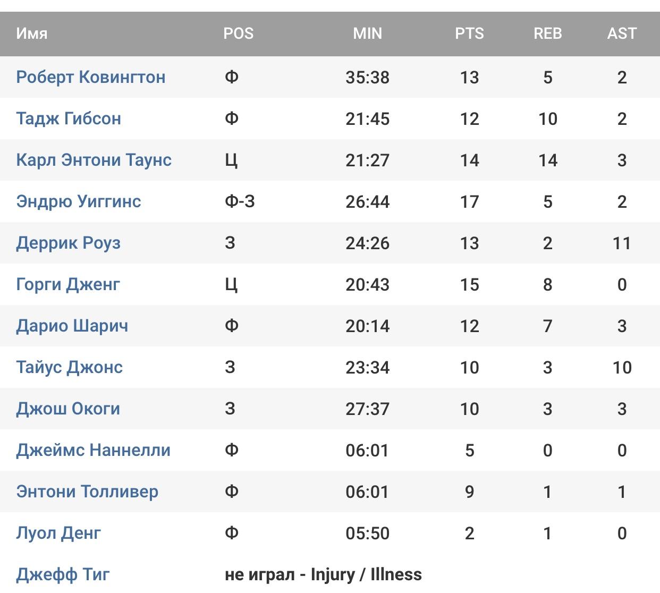The height and width of the screenshot is (593, 660).
Task: Select Деррик Роуз link
Action: coord(69,243)
